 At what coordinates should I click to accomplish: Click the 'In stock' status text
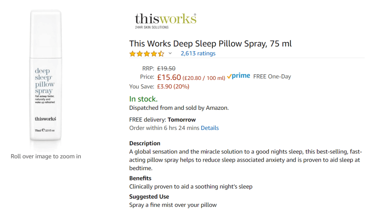point(143,99)
